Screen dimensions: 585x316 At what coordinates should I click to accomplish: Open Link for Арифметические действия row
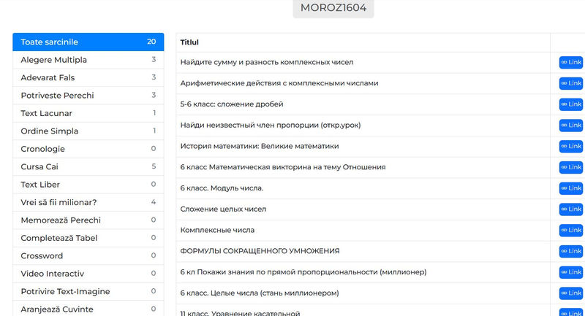point(571,83)
